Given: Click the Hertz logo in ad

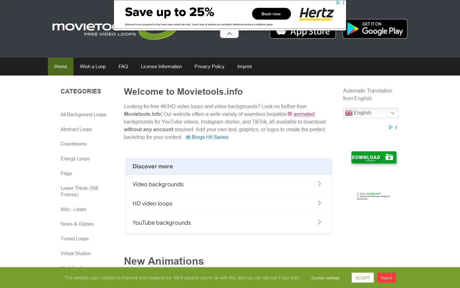Looking at the screenshot, I should coord(317,14).
